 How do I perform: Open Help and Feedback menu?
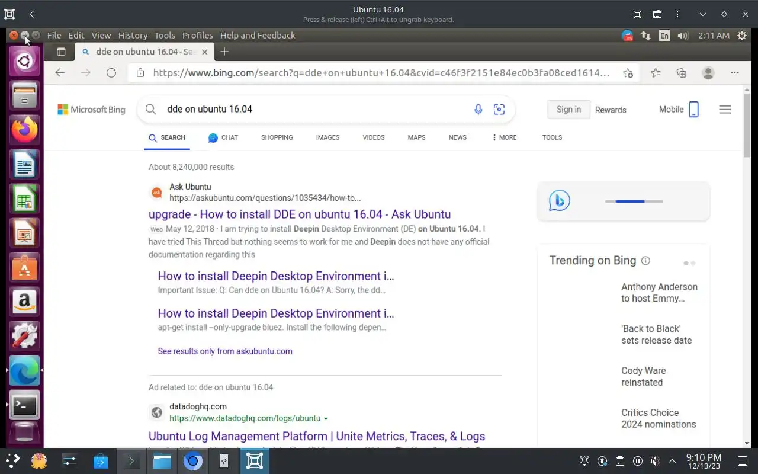258,36
